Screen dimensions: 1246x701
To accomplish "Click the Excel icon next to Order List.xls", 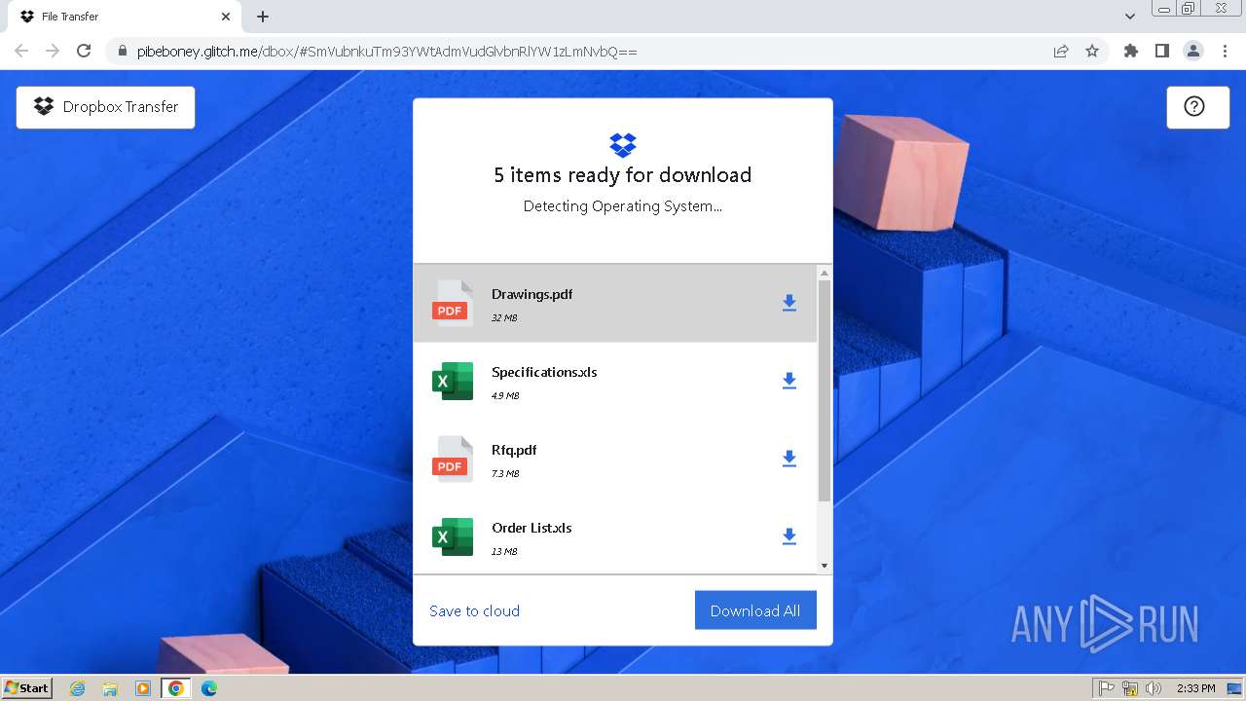I will click(x=452, y=536).
